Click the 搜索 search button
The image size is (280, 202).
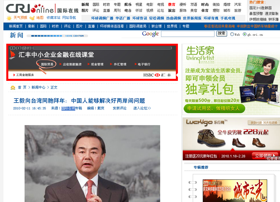[x=222, y=34]
